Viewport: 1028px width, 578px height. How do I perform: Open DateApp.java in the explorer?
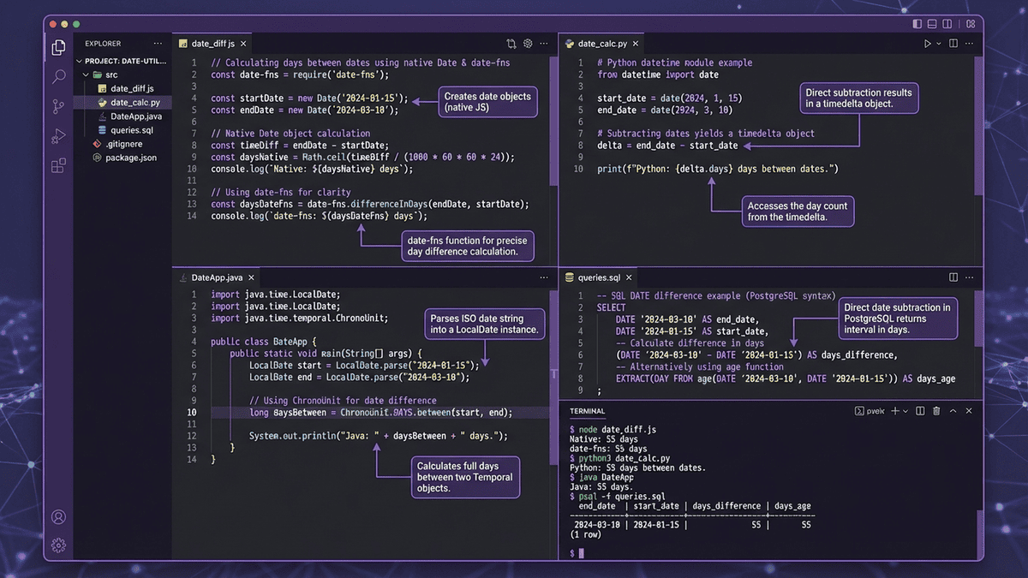pyautogui.click(x=135, y=116)
